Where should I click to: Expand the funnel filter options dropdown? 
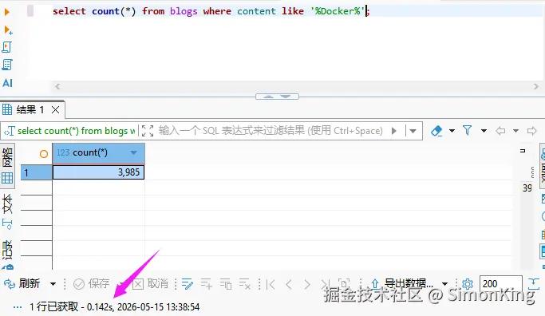tap(484, 131)
